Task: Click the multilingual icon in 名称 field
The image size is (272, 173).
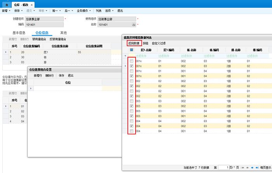Action: pyautogui.click(x=134, y=24)
